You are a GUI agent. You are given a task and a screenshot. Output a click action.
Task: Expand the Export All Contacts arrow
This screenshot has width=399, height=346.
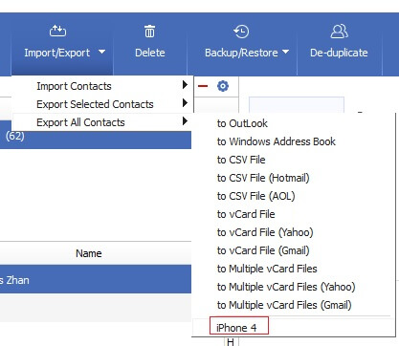[x=185, y=121]
